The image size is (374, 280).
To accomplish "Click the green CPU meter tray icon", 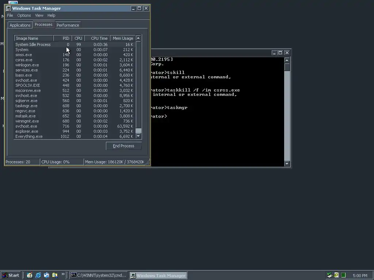I will pyautogui.click(x=343, y=275).
